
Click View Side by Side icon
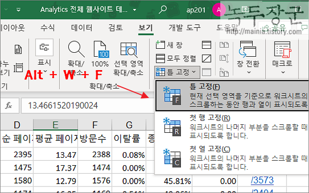224,45
